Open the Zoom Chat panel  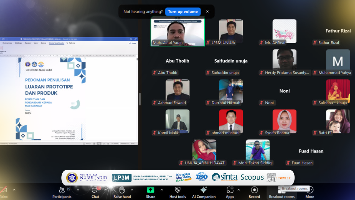(95, 191)
